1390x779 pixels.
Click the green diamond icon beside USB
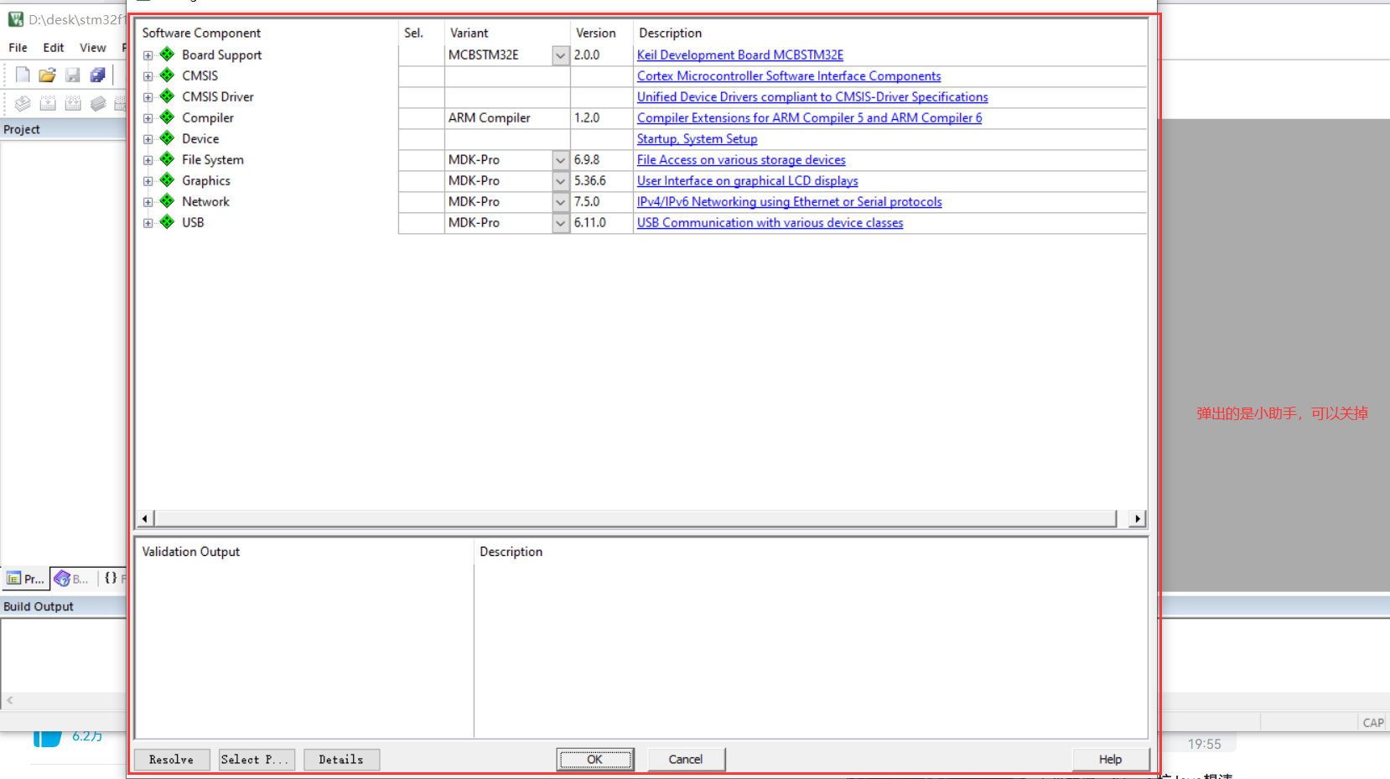pyautogui.click(x=167, y=222)
